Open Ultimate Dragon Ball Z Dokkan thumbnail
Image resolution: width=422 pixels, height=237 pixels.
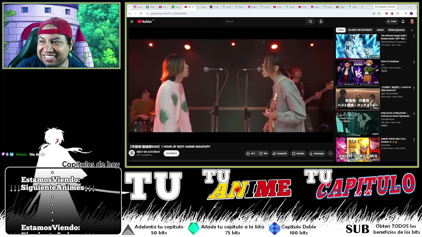tap(358, 46)
